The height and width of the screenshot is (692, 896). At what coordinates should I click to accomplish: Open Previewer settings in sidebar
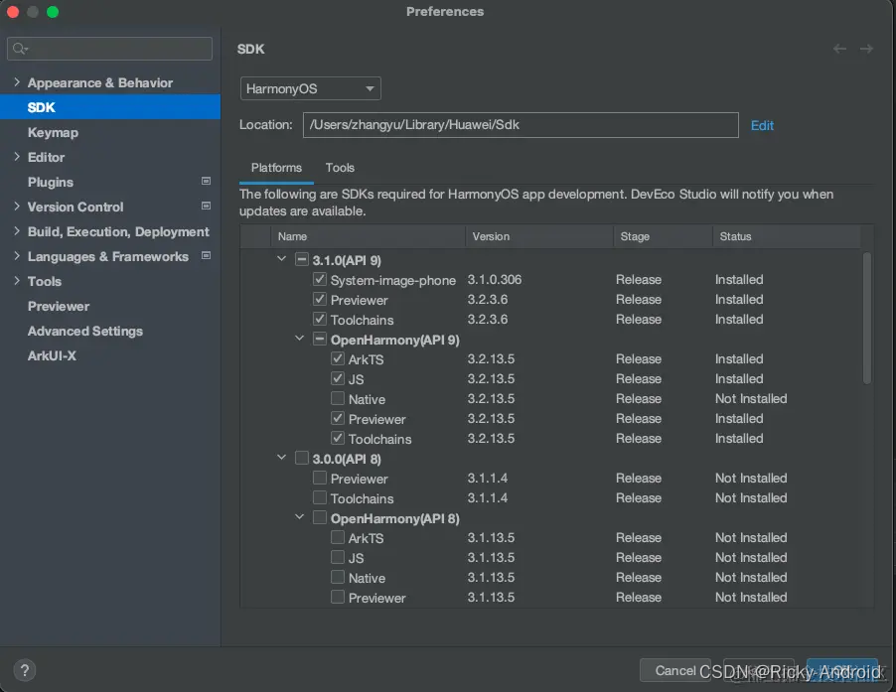click(x=59, y=306)
